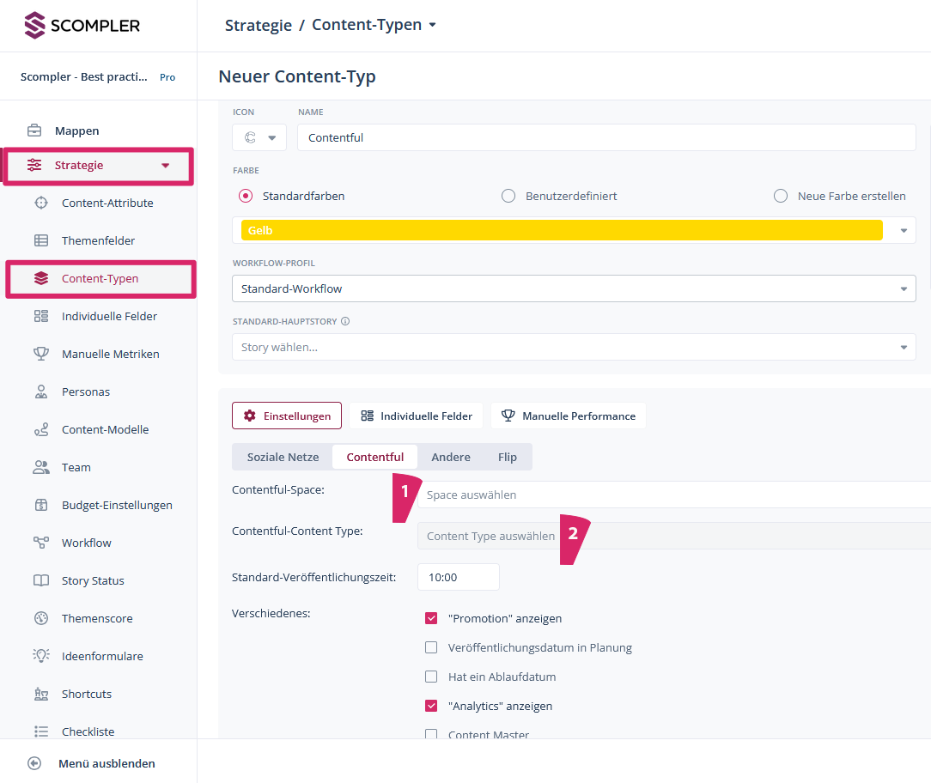
Task: Click the Content-Attribute crosshair icon
Action: pos(41,203)
